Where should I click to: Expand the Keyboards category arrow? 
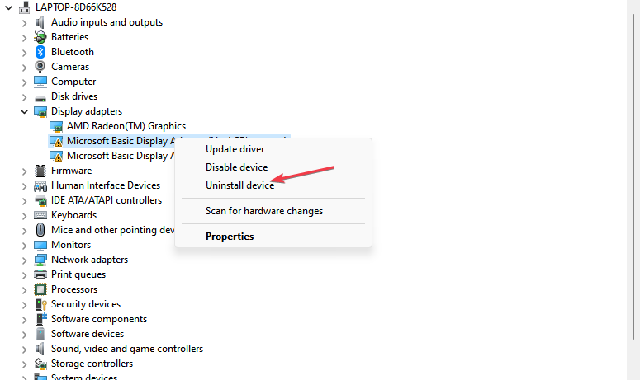tap(24, 216)
